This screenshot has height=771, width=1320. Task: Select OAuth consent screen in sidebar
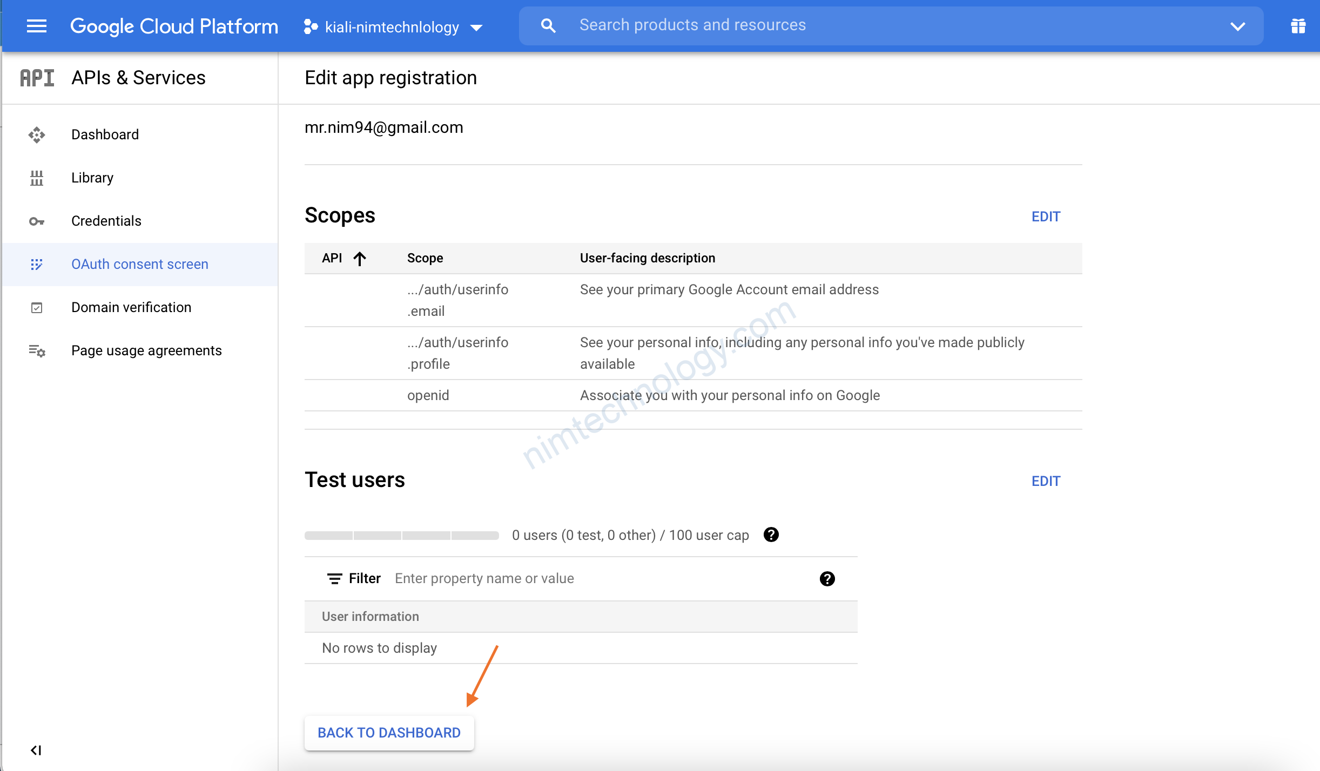(x=140, y=264)
